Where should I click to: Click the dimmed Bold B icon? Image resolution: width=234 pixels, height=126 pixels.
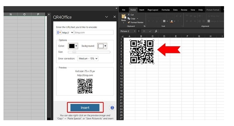coord(149,21)
